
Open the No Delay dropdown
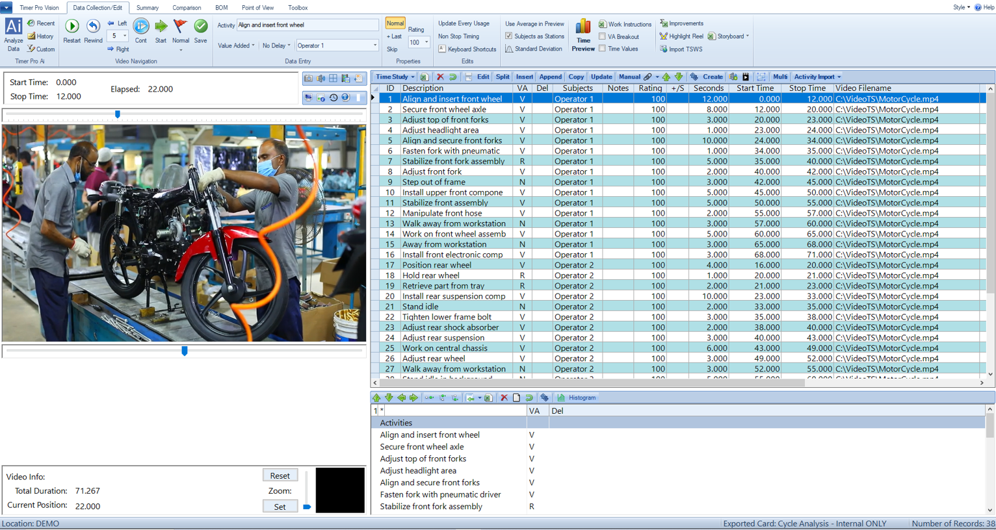tap(276, 45)
